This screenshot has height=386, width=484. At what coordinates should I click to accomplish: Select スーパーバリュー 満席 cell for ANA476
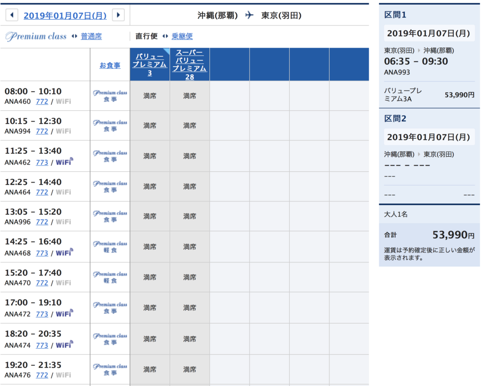190,369
